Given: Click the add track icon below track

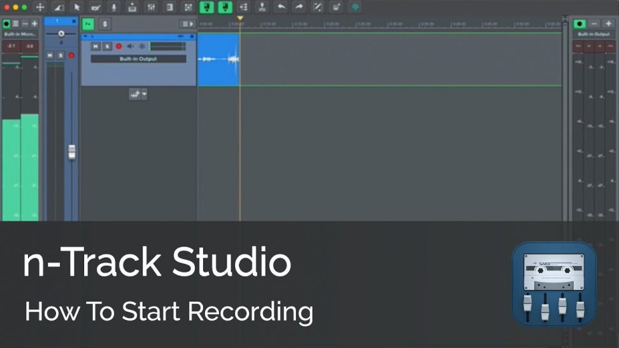Looking at the screenshot, I should (x=134, y=94).
